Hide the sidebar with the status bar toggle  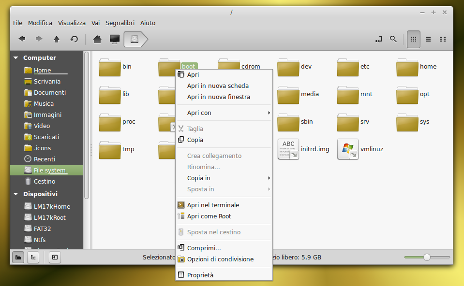point(54,257)
